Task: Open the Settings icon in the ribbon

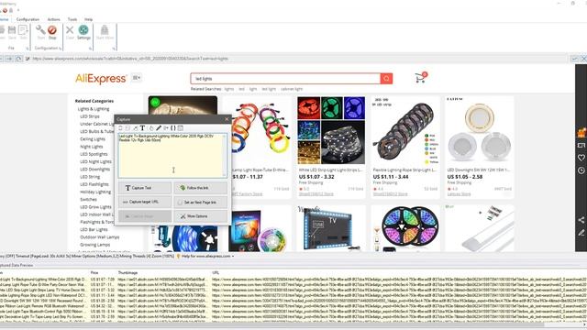Action: pos(83,29)
